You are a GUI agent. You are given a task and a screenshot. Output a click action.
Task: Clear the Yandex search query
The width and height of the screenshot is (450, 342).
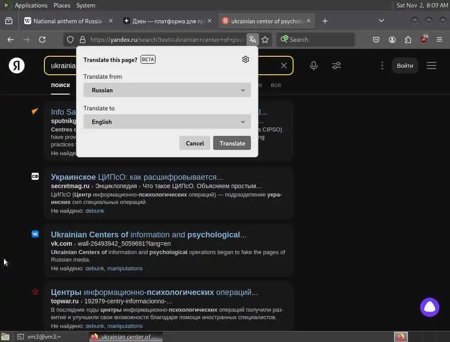click(284, 66)
